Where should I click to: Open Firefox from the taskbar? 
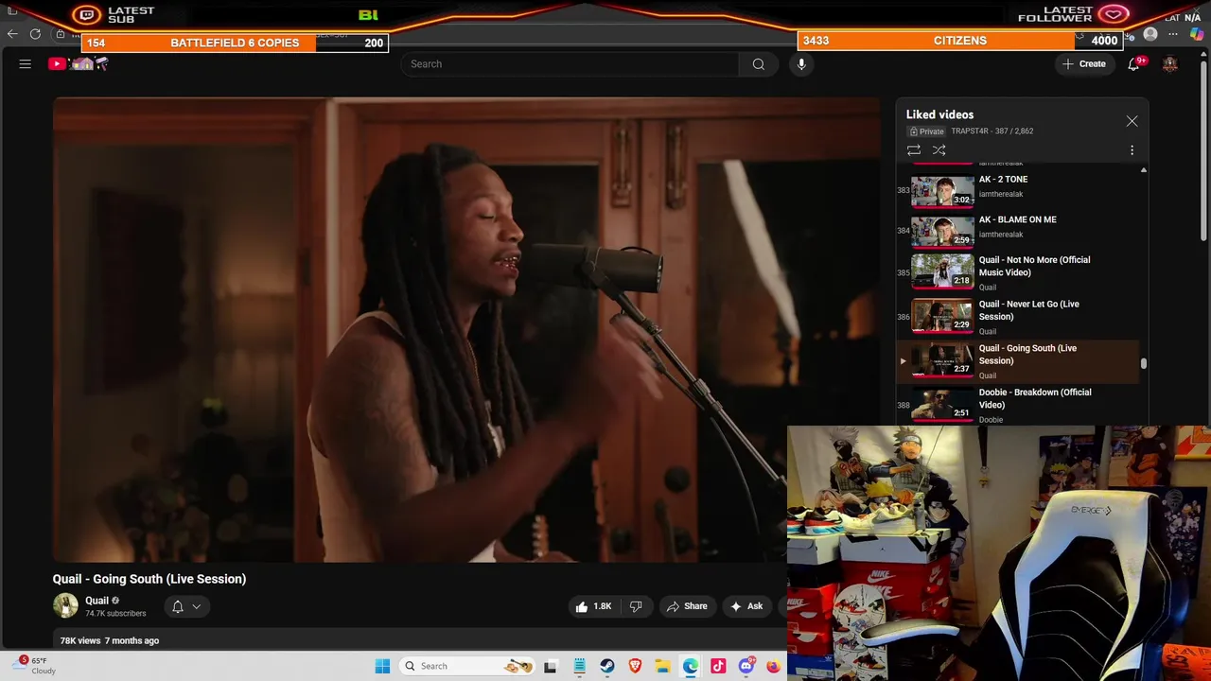773,666
